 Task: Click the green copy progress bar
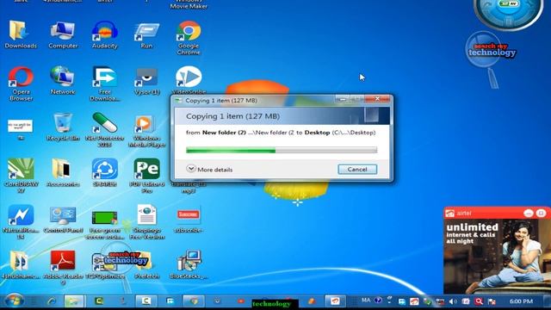pos(282,150)
